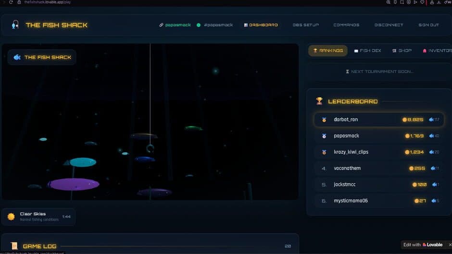This screenshot has width=452, height=254.
Task: Click Sign Out in the header
Action: (428, 25)
